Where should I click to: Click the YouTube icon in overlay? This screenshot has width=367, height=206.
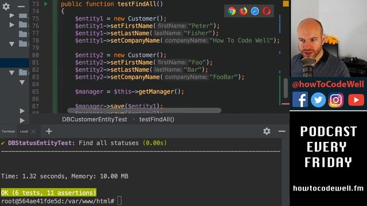356,100
